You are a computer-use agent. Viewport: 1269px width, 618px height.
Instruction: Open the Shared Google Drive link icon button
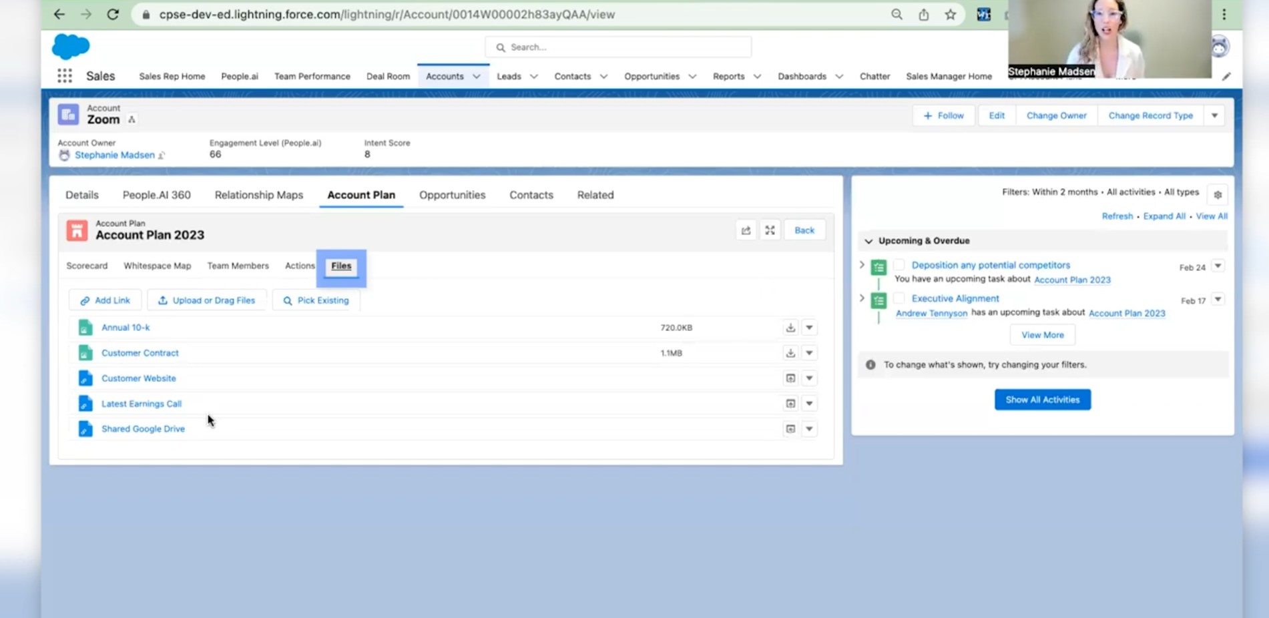tap(790, 429)
